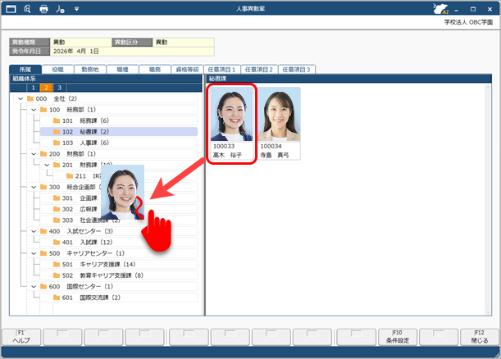Click folder icon of 302 広報課
Screen dimensions: 501x359
pos(57,209)
